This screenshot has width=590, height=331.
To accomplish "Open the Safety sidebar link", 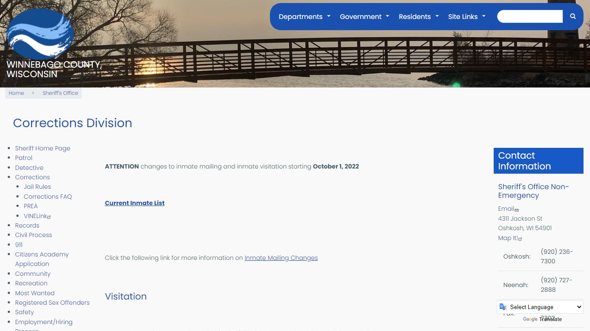I will [25, 312].
